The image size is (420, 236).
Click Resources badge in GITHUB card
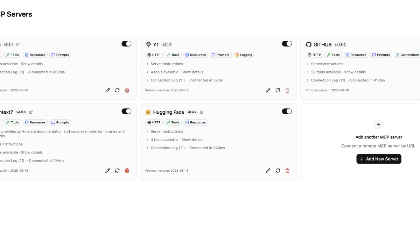(356, 55)
